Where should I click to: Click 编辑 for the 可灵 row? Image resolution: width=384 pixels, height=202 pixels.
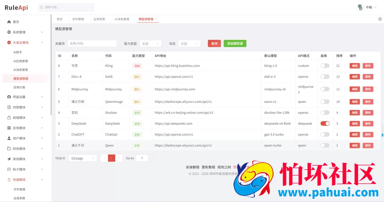[x=355, y=66]
